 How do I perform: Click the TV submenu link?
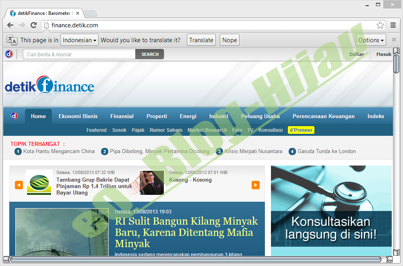[x=250, y=130]
